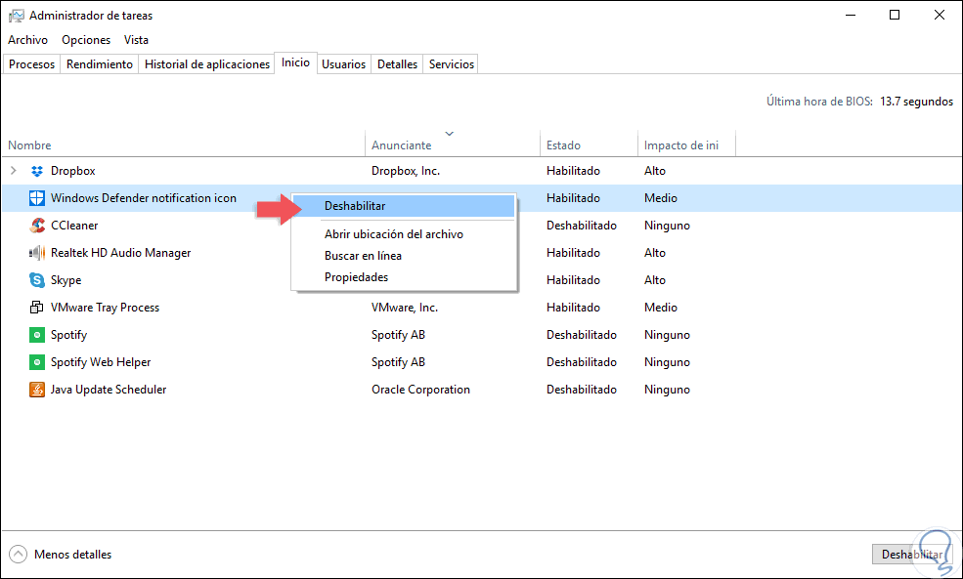Click the Spotify Web Helper icon

click(37, 362)
